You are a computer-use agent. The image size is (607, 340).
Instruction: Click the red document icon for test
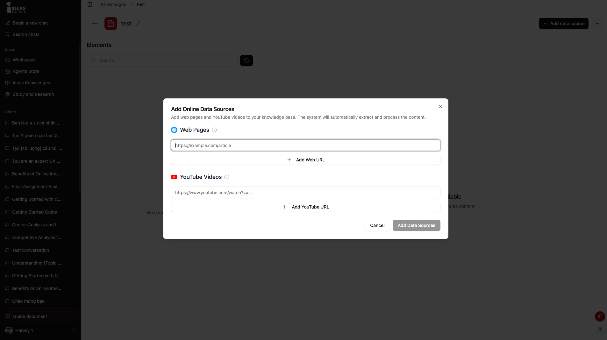(x=111, y=24)
